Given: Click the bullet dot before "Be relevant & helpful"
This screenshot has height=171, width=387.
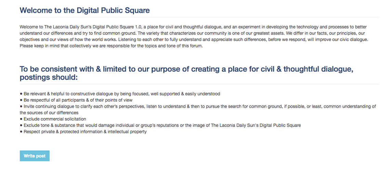Looking at the screenshot, I should pos(21,94).
